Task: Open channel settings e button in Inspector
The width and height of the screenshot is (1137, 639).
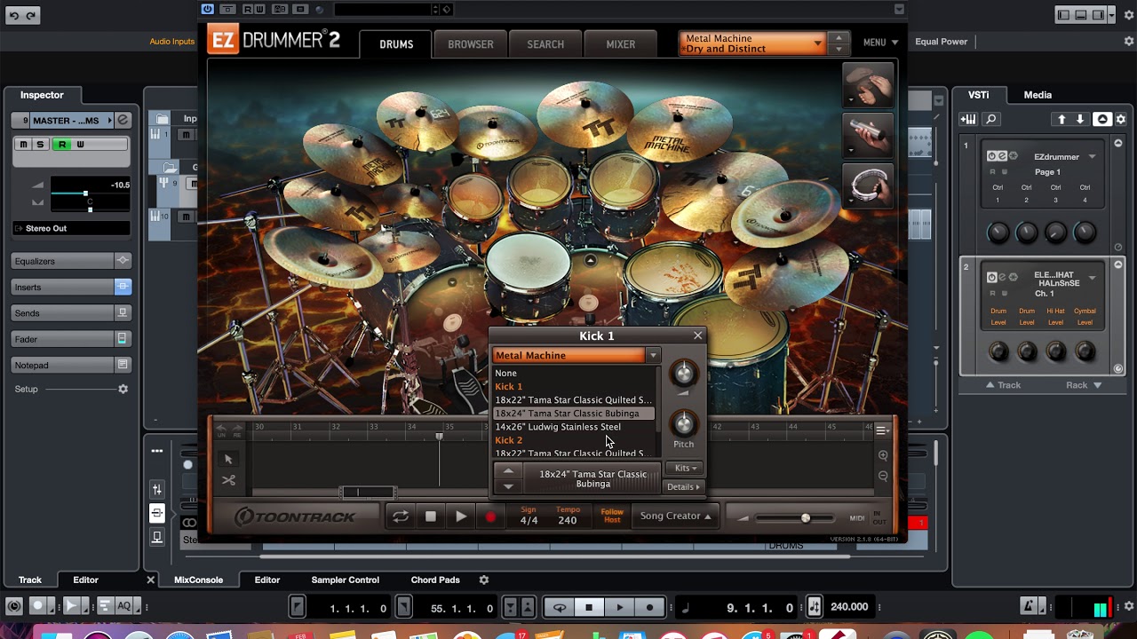Action: [x=123, y=120]
